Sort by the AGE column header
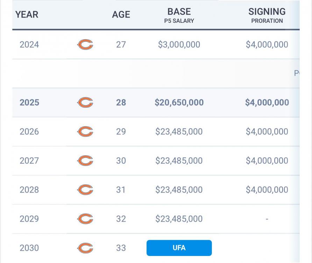The height and width of the screenshot is (263, 312). 121,15
